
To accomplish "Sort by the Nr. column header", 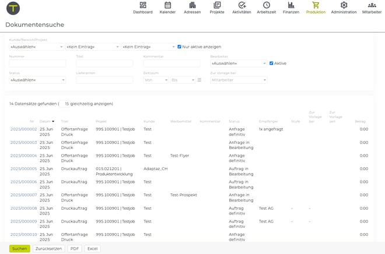I will (32, 121).
